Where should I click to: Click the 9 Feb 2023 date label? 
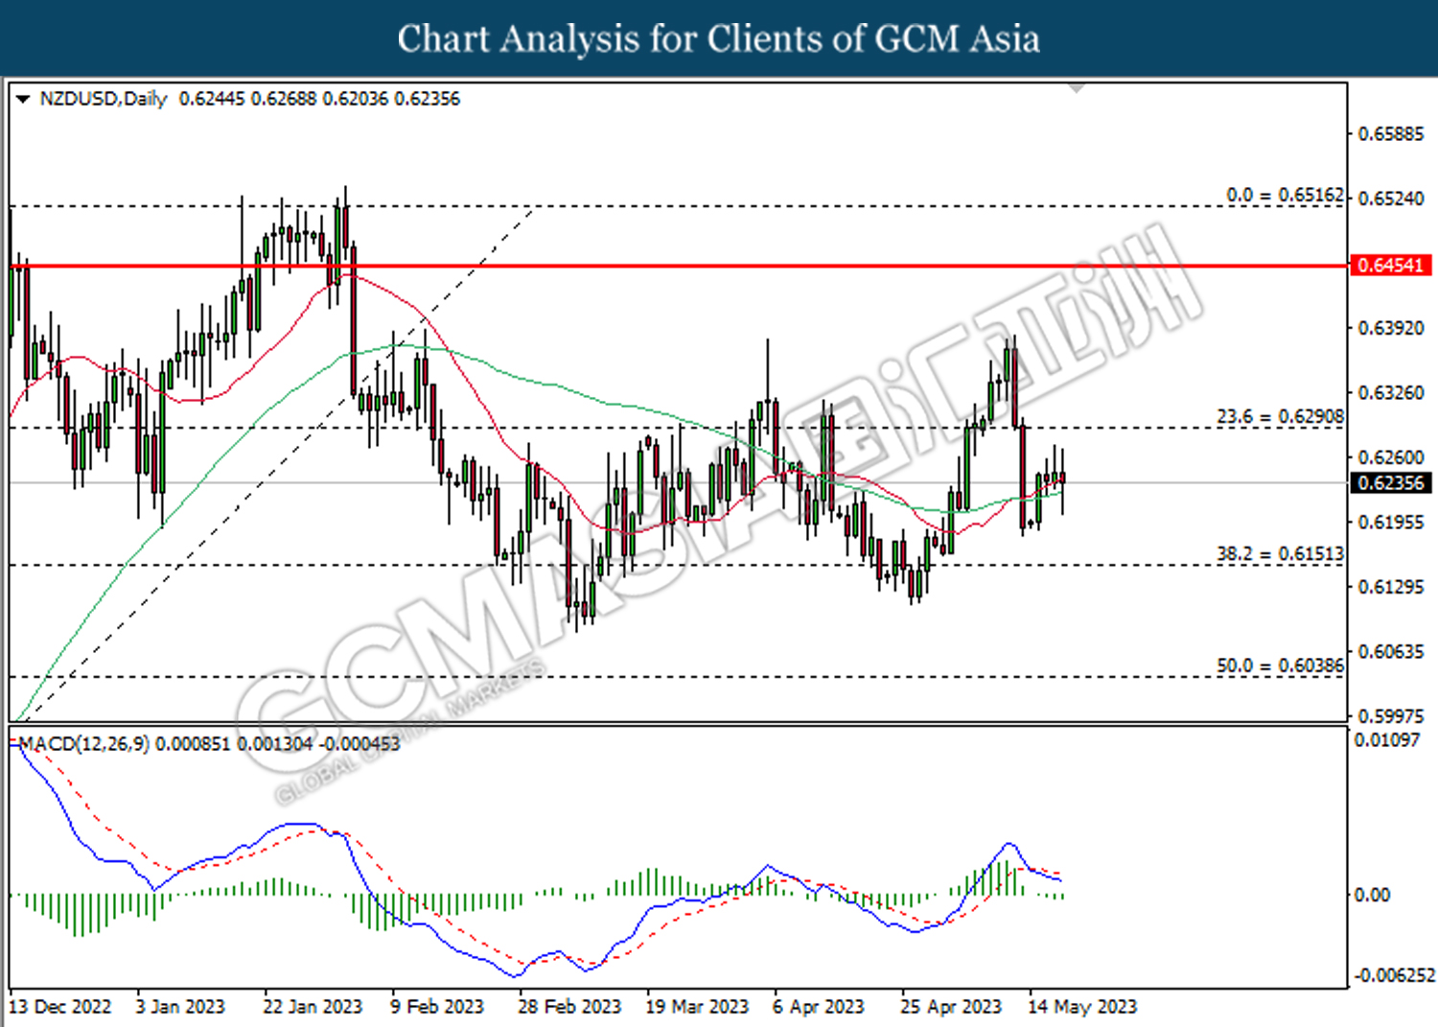436,1007
